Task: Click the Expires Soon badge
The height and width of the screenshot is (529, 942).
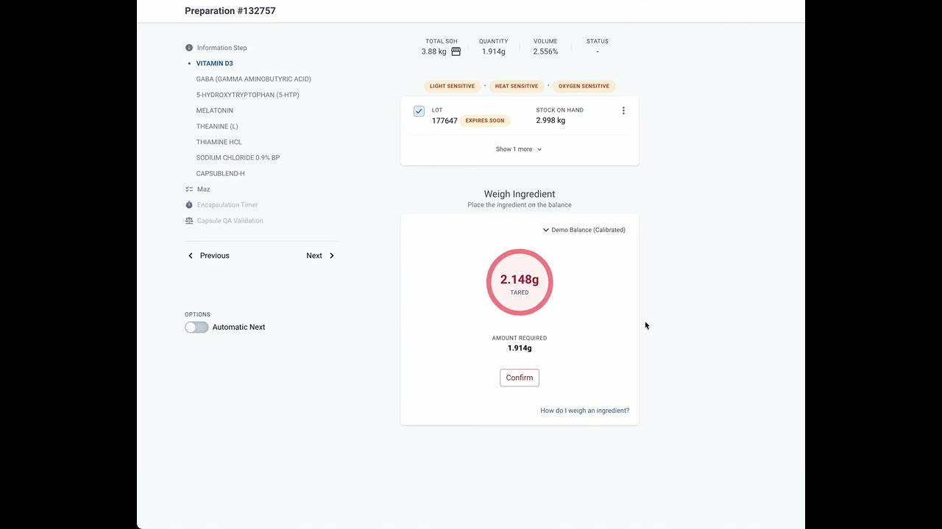Action: tap(484, 120)
